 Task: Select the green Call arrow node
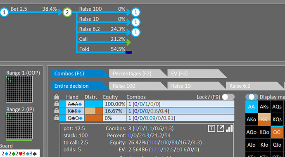128,42
